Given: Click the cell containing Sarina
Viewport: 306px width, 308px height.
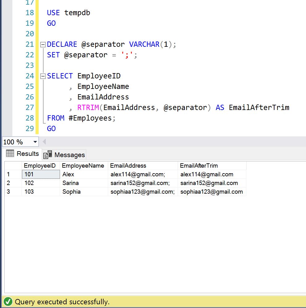Looking at the screenshot, I should 70,183.
